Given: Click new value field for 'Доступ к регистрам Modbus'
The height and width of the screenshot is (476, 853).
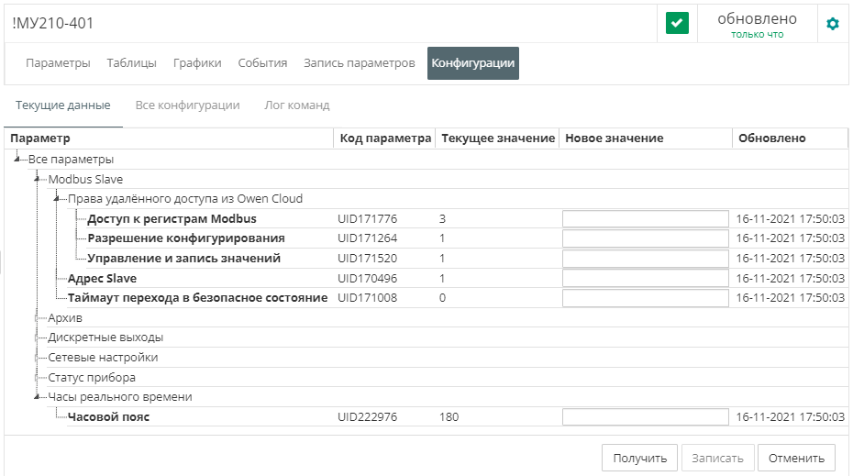Looking at the screenshot, I should (646, 219).
